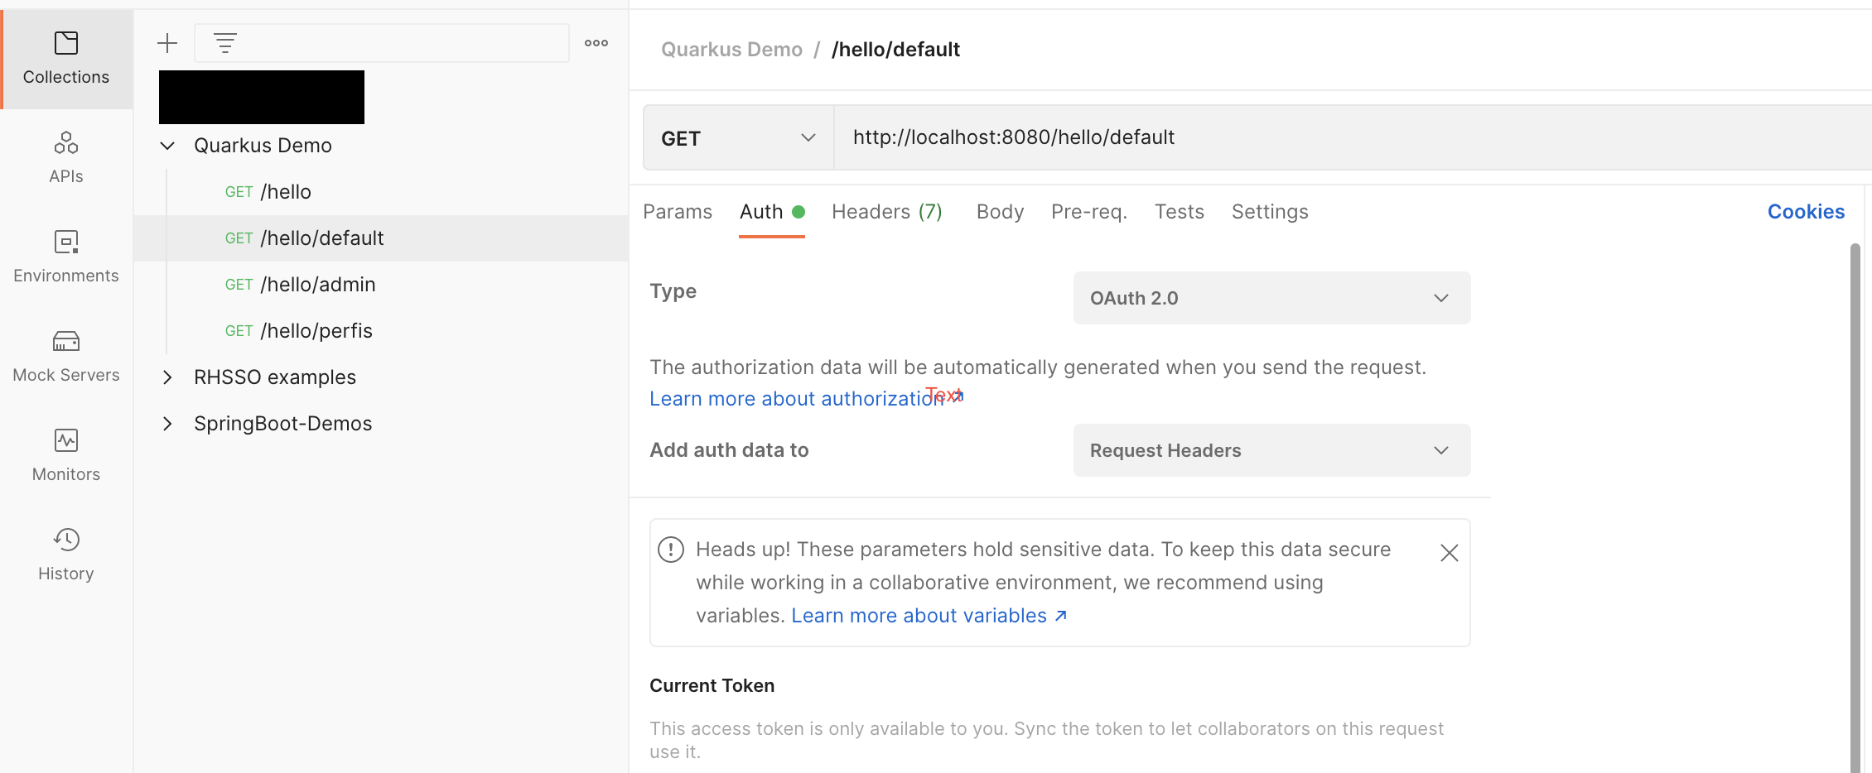Follow Learn more about authorization link
Viewport: 1872px width, 773px height.
[805, 399]
